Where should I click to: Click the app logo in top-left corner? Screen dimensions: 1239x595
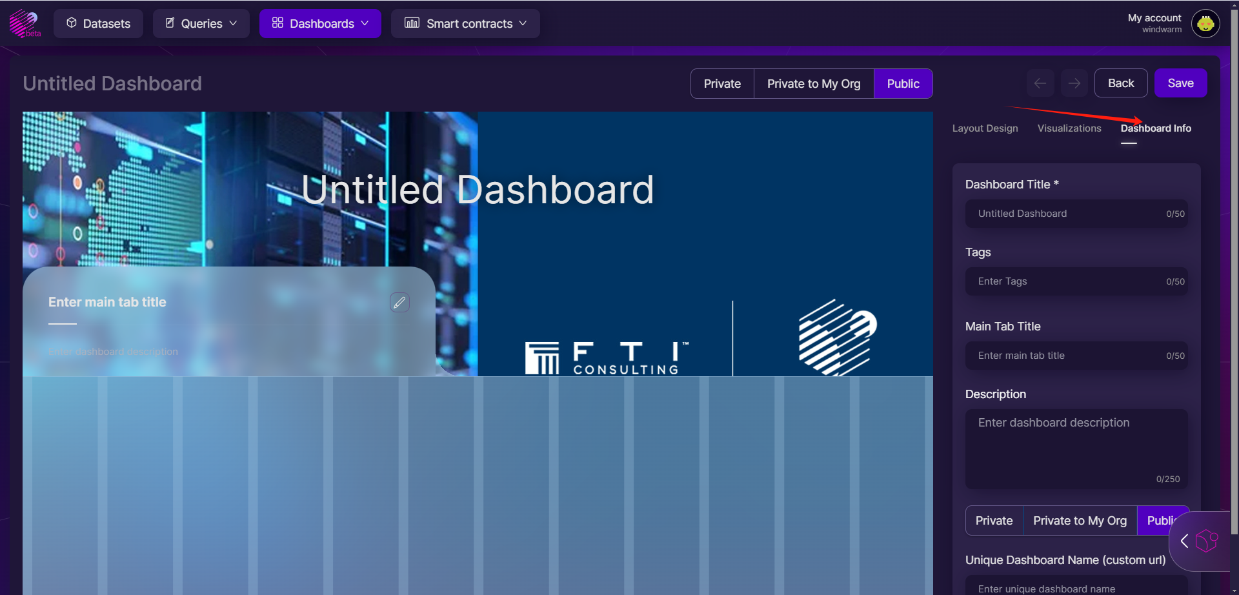click(25, 23)
